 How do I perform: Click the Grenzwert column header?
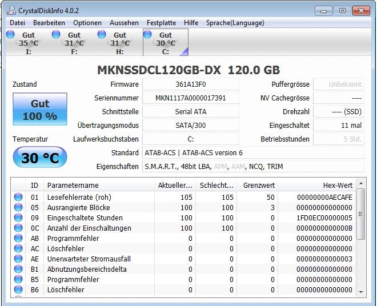point(258,186)
